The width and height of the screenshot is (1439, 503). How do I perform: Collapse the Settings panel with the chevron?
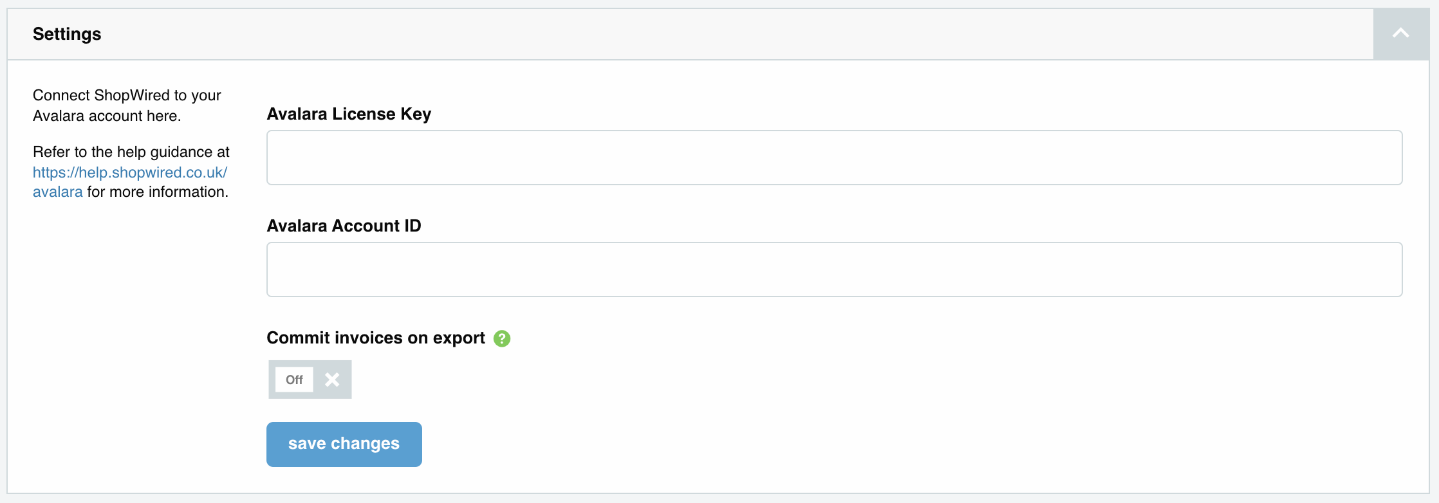[x=1401, y=34]
